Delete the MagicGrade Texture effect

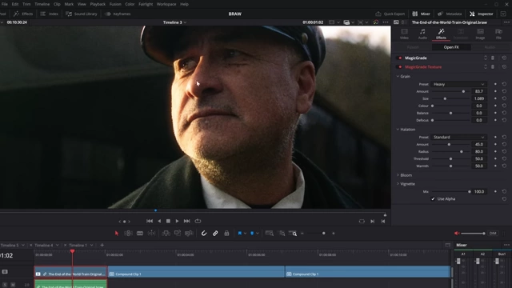click(x=493, y=67)
